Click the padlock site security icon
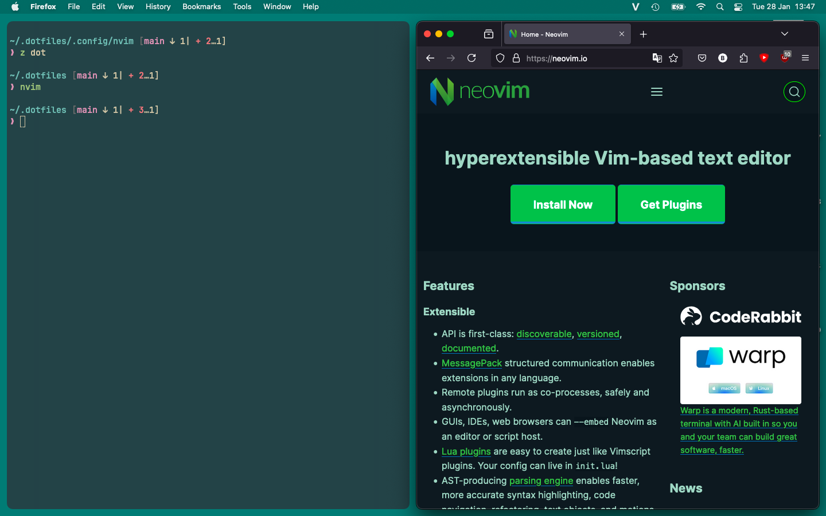Viewport: 826px width, 516px height. tap(516, 58)
